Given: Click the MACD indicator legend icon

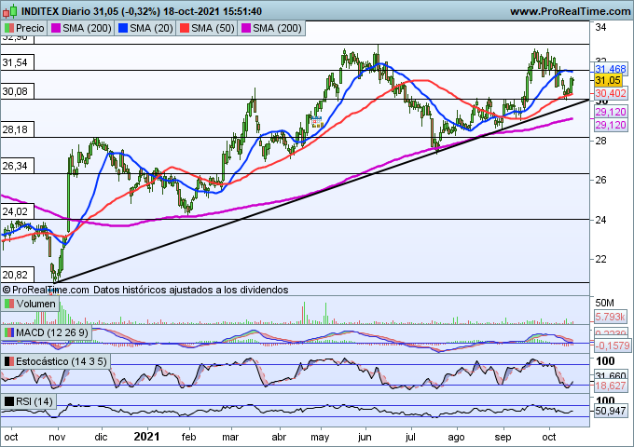Looking at the screenshot, I should point(9,332).
